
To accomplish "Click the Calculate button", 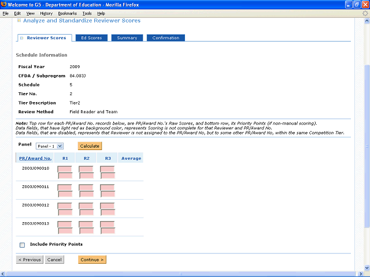I will tap(90, 146).
